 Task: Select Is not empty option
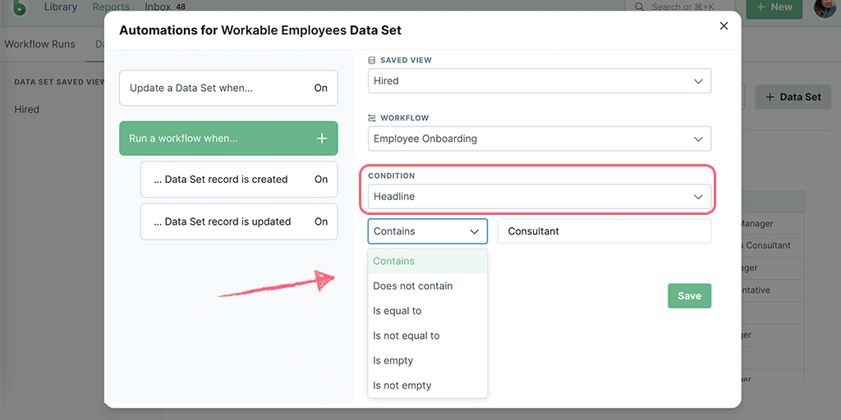pyautogui.click(x=427, y=386)
